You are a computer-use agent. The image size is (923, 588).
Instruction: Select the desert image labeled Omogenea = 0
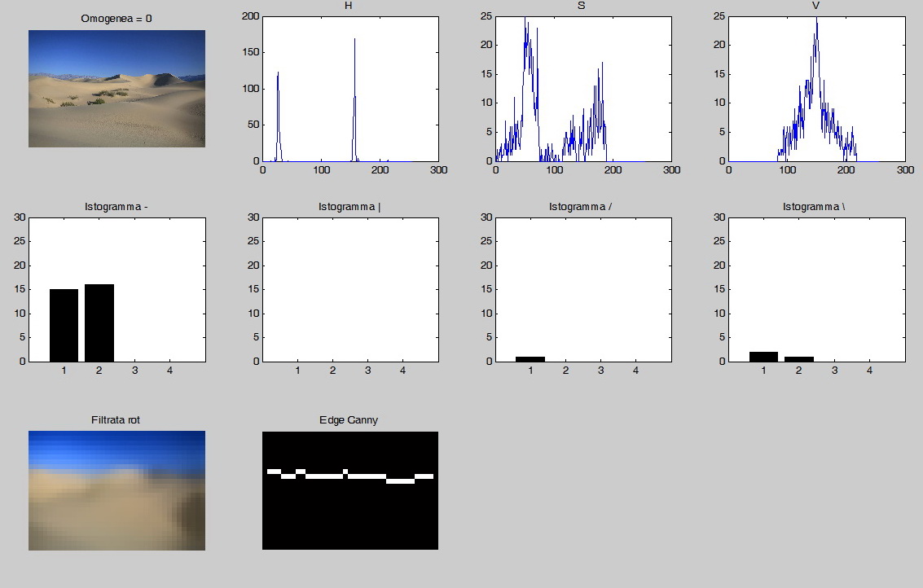click(116, 88)
